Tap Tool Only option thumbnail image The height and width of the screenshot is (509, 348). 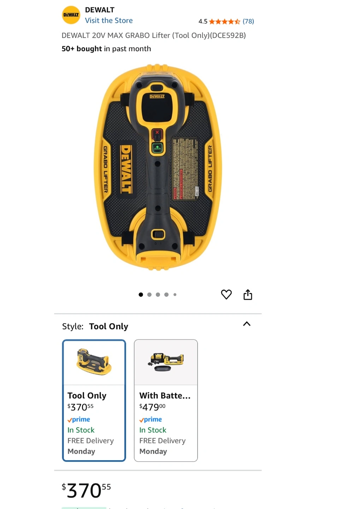[94, 362]
